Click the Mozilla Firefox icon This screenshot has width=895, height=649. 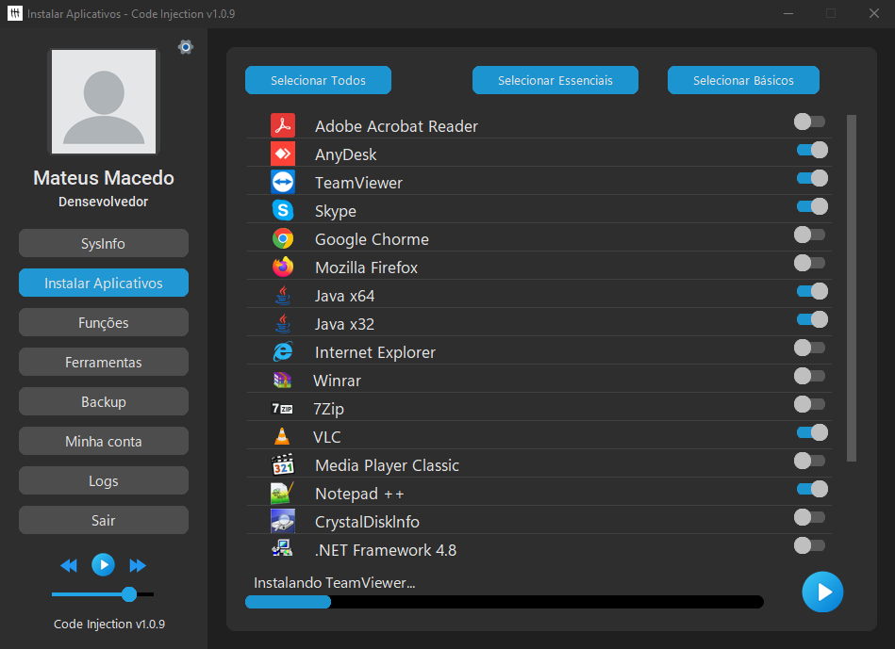pyautogui.click(x=283, y=267)
